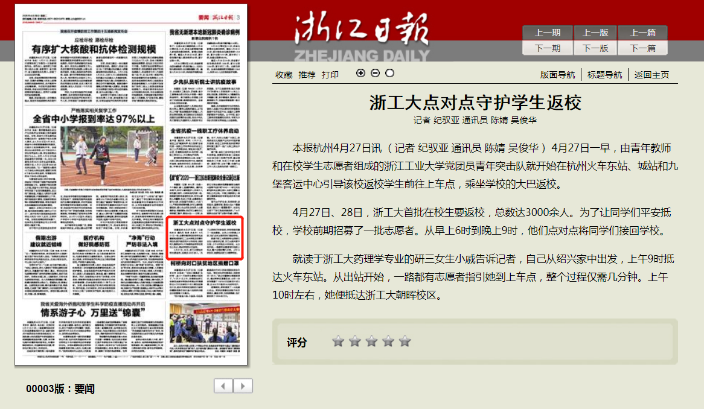Click the 推荐 recommend link
The width and height of the screenshot is (704, 409).
pyautogui.click(x=307, y=75)
